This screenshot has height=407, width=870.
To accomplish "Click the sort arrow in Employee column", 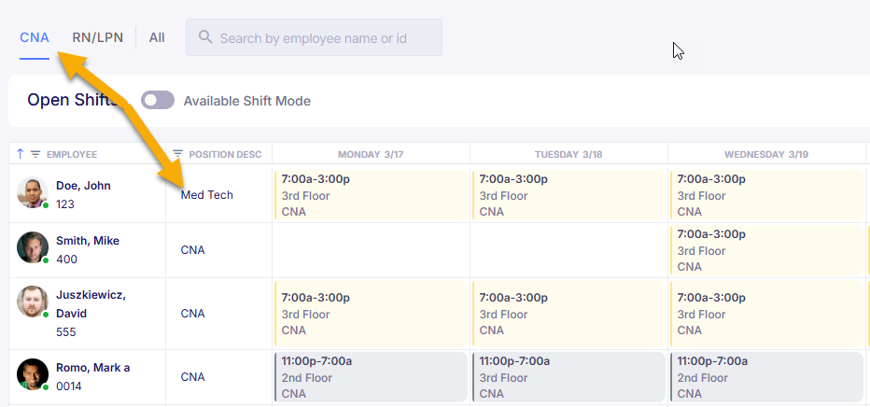I will [x=20, y=154].
